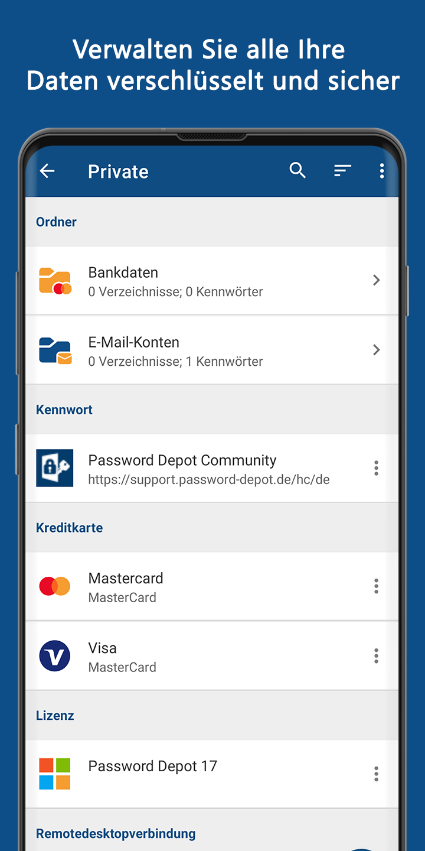Open the support.password-depot.de URL entry
Image resolution: width=425 pixels, height=851 pixels.
tap(209, 480)
